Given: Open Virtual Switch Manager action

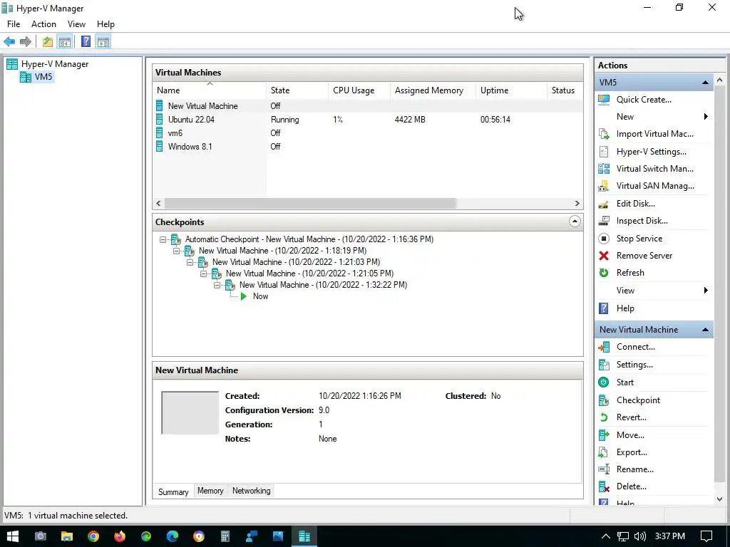Looking at the screenshot, I should click(654, 169).
